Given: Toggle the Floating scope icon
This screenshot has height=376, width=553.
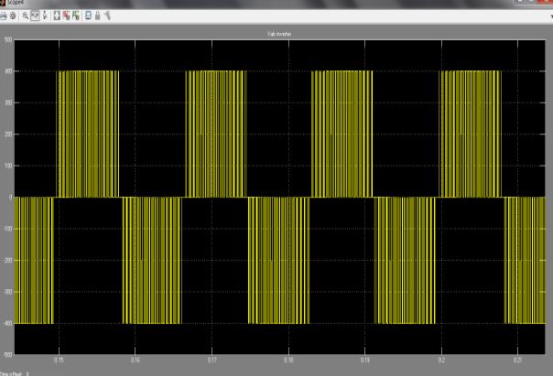Looking at the screenshot, I should (88, 16).
